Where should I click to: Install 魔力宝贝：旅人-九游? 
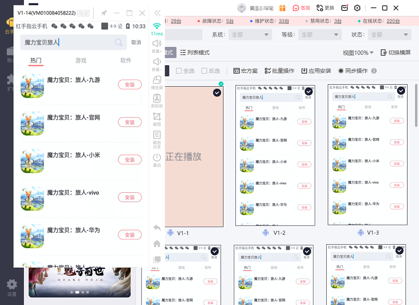click(130, 85)
